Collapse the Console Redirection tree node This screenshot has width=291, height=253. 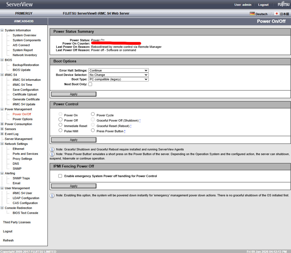(2, 208)
